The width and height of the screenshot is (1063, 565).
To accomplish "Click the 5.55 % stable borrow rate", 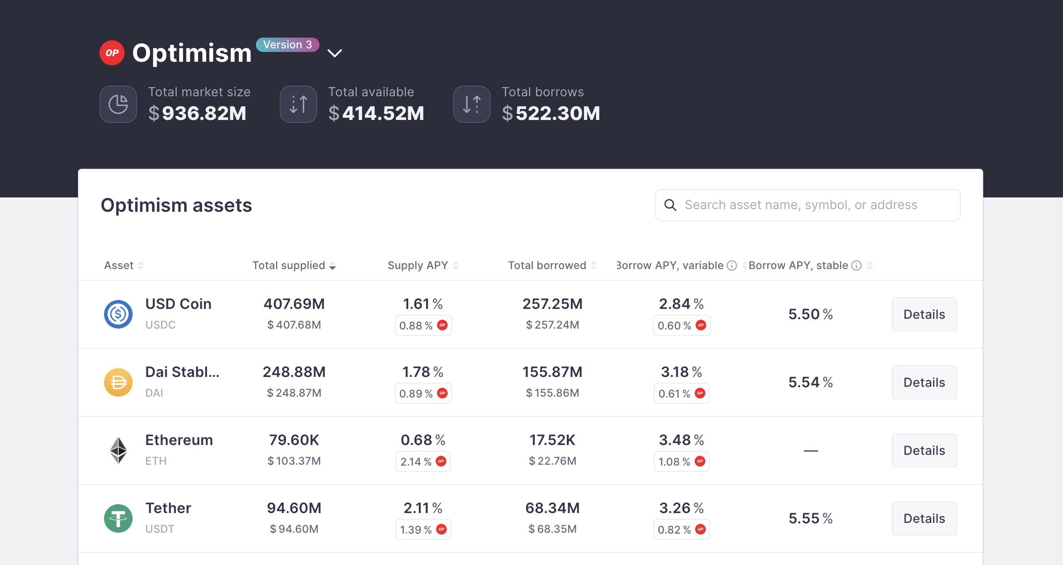I will click(x=810, y=518).
